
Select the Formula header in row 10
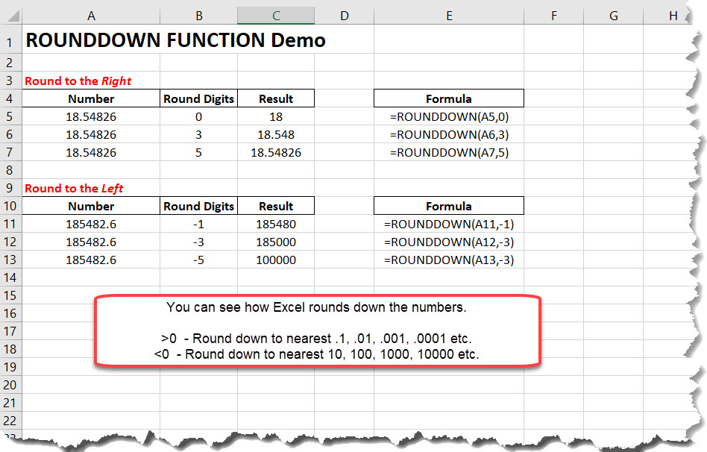click(x=449, y=206)
